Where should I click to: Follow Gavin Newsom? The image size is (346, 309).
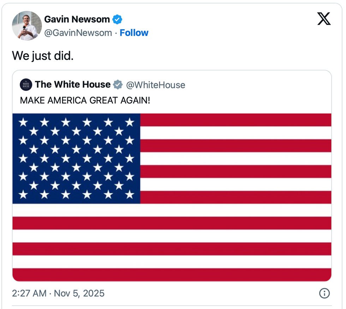(x=134, y=33)
